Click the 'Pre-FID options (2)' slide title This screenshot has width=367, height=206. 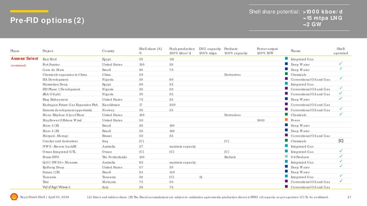(47, 21)
